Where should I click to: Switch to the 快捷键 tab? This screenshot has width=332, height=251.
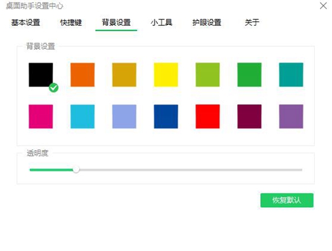click(71, 23)
